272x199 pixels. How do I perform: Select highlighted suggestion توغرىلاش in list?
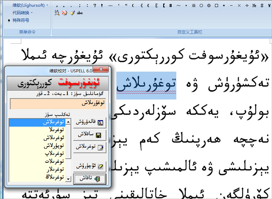coord(37,123)
